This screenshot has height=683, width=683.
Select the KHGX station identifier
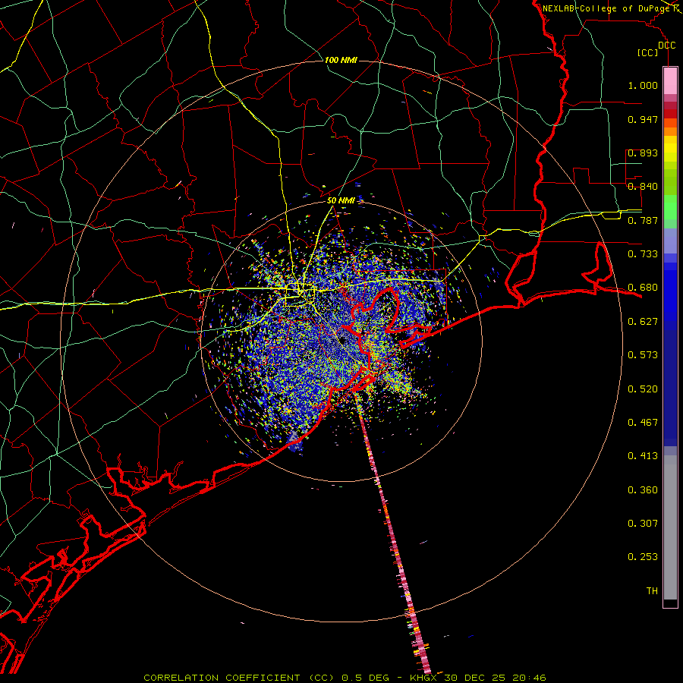[x=425, y=678]
